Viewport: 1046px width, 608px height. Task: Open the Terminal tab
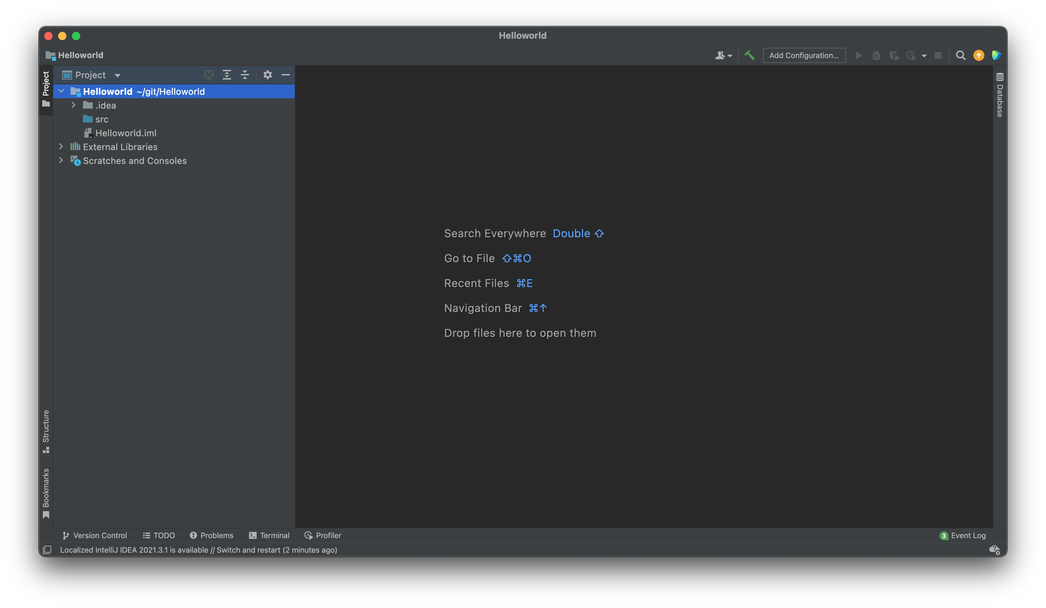[x=269, y=535]
